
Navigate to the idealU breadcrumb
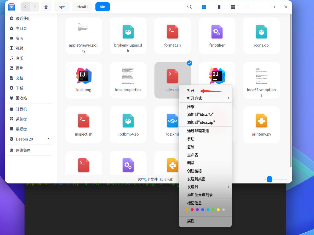[x=82, y=7]
